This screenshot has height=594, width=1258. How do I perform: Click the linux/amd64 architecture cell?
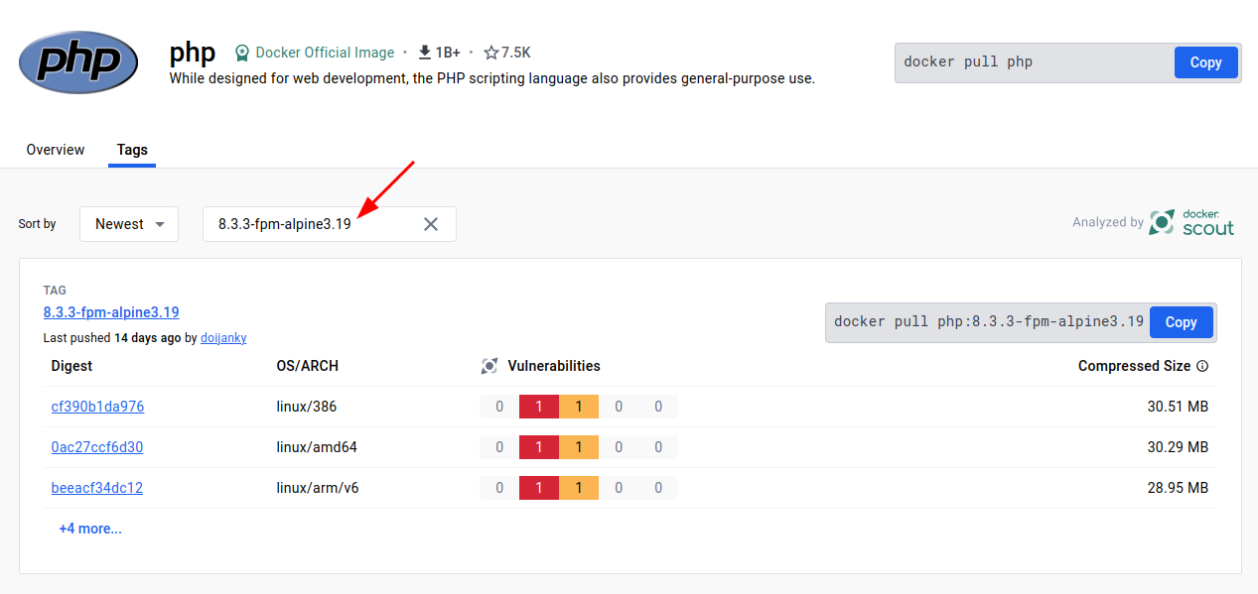317,447
